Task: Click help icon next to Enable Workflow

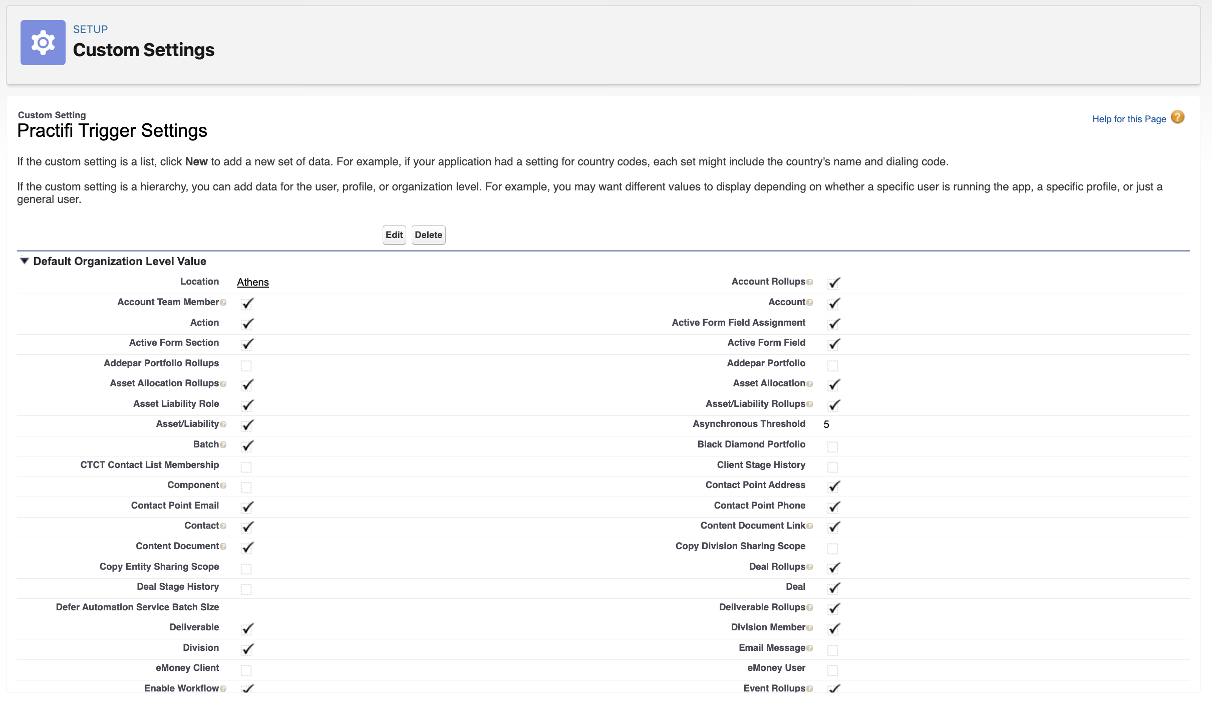Action: click(223, 689)
